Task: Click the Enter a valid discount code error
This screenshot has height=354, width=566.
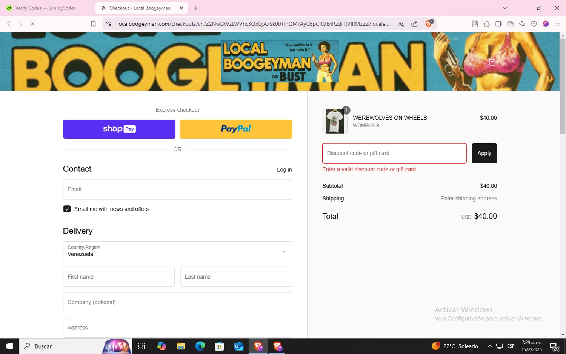Action: click(369, 169)
